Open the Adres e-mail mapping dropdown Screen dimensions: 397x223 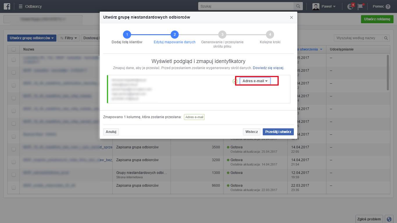pos(255,81)
